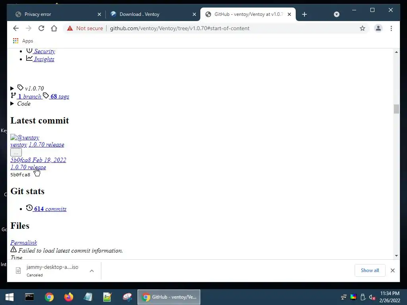The width and height of the screenshot is (407, 305).
Task: Open the browser home page
Action: pos(54,28)
